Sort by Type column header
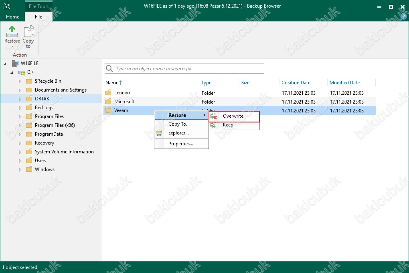This screenshot has height=273, width=409. pos(207,83)
